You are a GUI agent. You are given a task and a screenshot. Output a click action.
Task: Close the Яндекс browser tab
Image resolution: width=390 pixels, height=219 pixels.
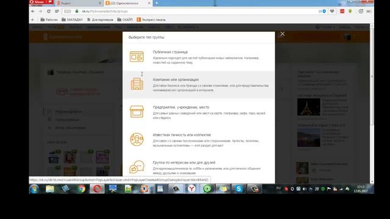(100, 3)
